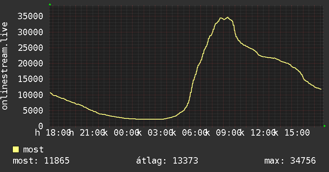Click the 20000 y-axis label
329x172 pixels.
click(x=30, y=63)
